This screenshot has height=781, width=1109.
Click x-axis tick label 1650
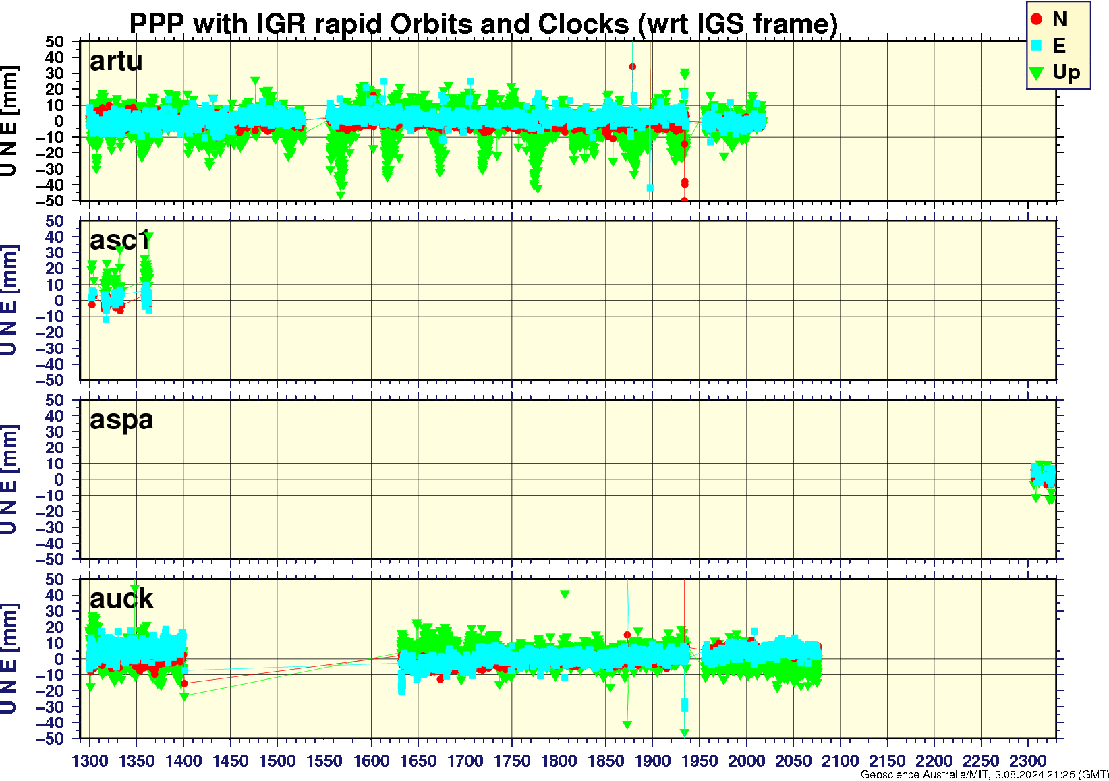[418, 761]
